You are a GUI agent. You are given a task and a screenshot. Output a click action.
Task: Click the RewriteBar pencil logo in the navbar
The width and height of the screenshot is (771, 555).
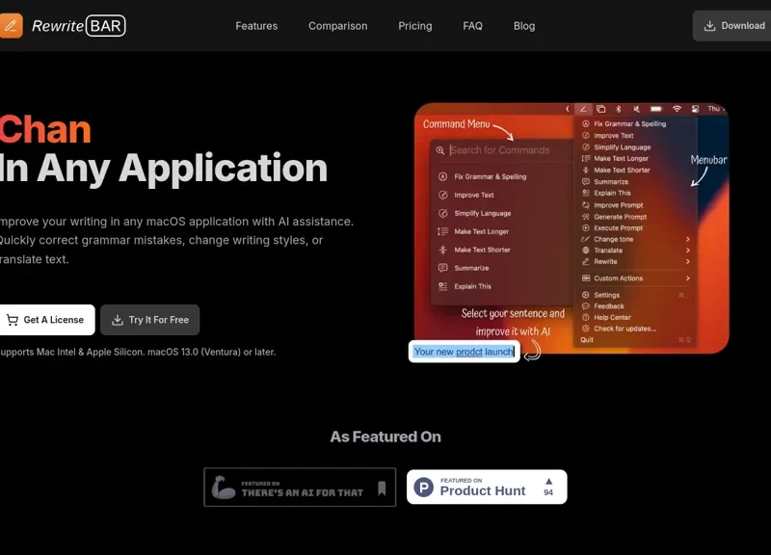[12, 26]
